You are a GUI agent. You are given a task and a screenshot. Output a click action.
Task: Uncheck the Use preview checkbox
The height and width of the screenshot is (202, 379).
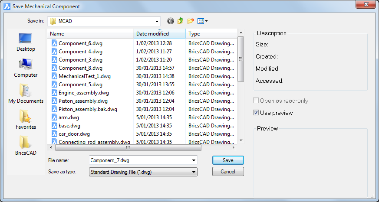click(256, 113)
